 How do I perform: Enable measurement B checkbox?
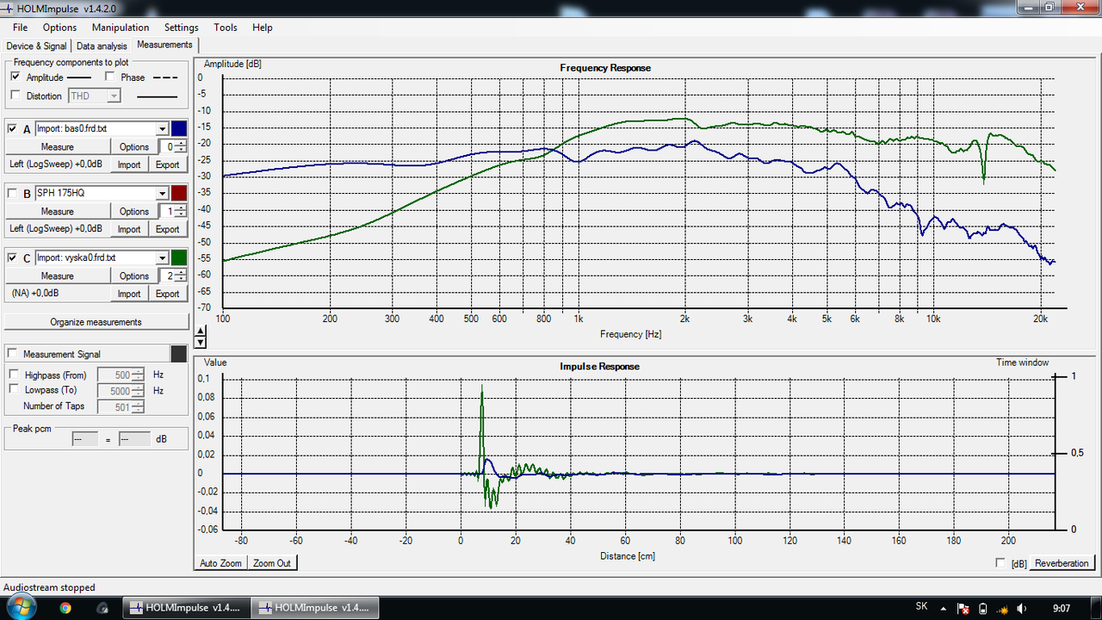pos(12,193)
